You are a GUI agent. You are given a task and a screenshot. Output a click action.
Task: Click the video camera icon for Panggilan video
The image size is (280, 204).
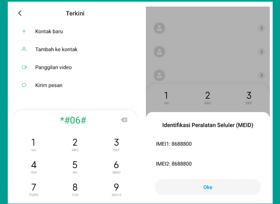(24, 67)
